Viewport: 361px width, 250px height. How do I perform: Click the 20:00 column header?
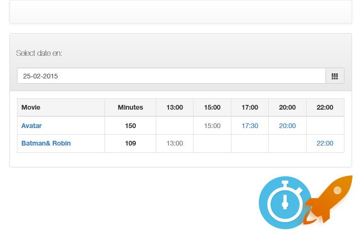click(x=287, y=107)
